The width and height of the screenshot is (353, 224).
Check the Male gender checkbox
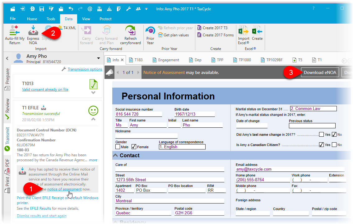point(118,147)
